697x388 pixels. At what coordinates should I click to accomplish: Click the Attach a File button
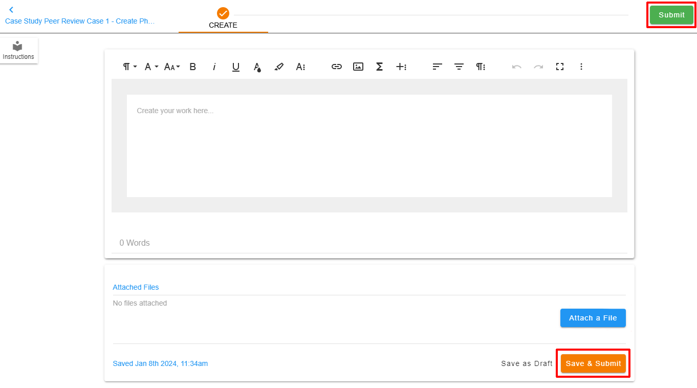click(593, 317)
